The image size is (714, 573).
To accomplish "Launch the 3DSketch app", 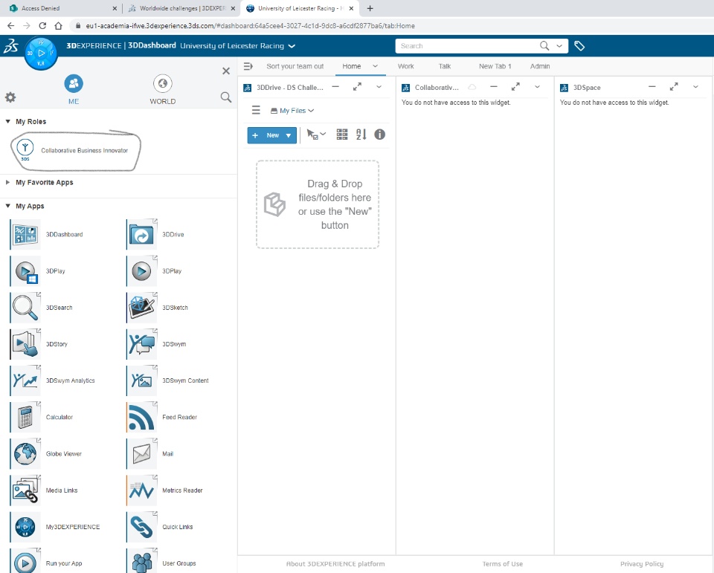I will point(141,308).
